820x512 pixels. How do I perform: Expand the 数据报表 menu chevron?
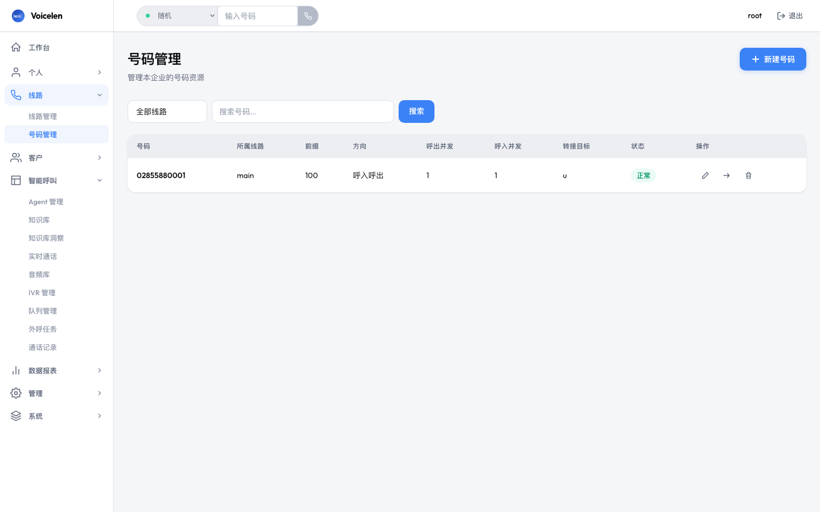(x=100, y=370)
